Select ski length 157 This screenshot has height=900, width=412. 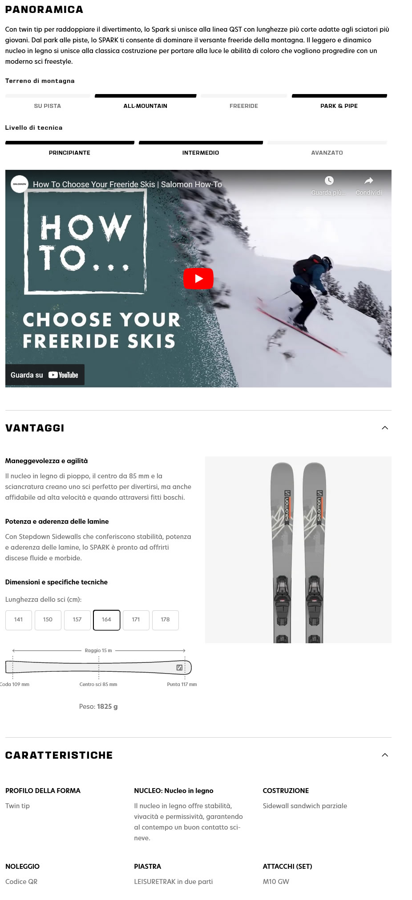[77, 620]
